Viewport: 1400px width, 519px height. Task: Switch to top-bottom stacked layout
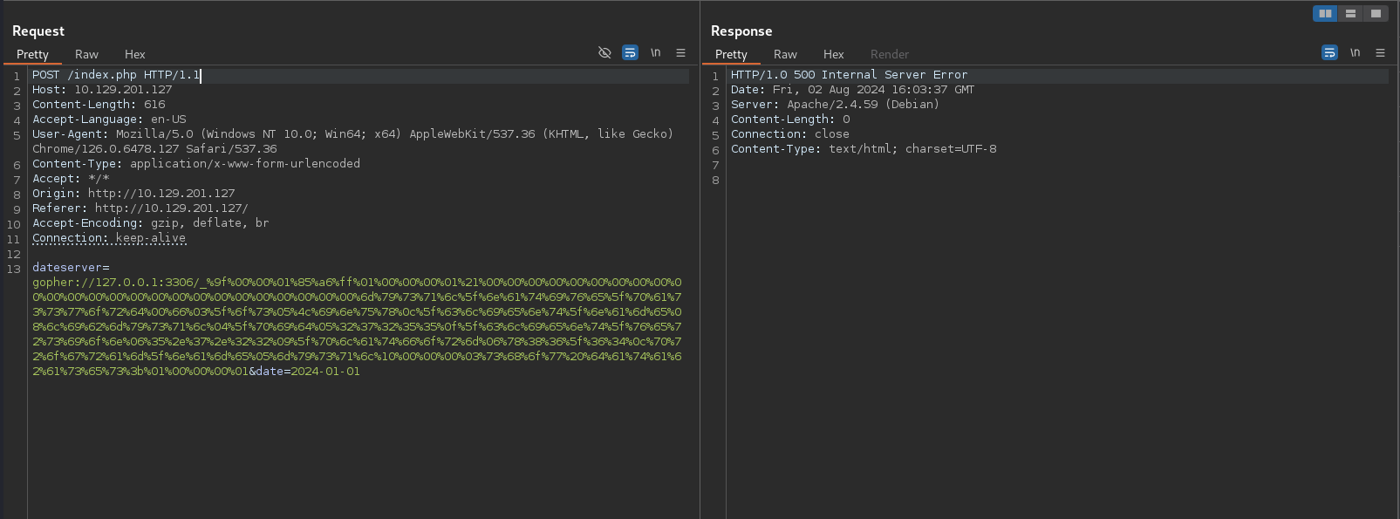point(1350,13)
